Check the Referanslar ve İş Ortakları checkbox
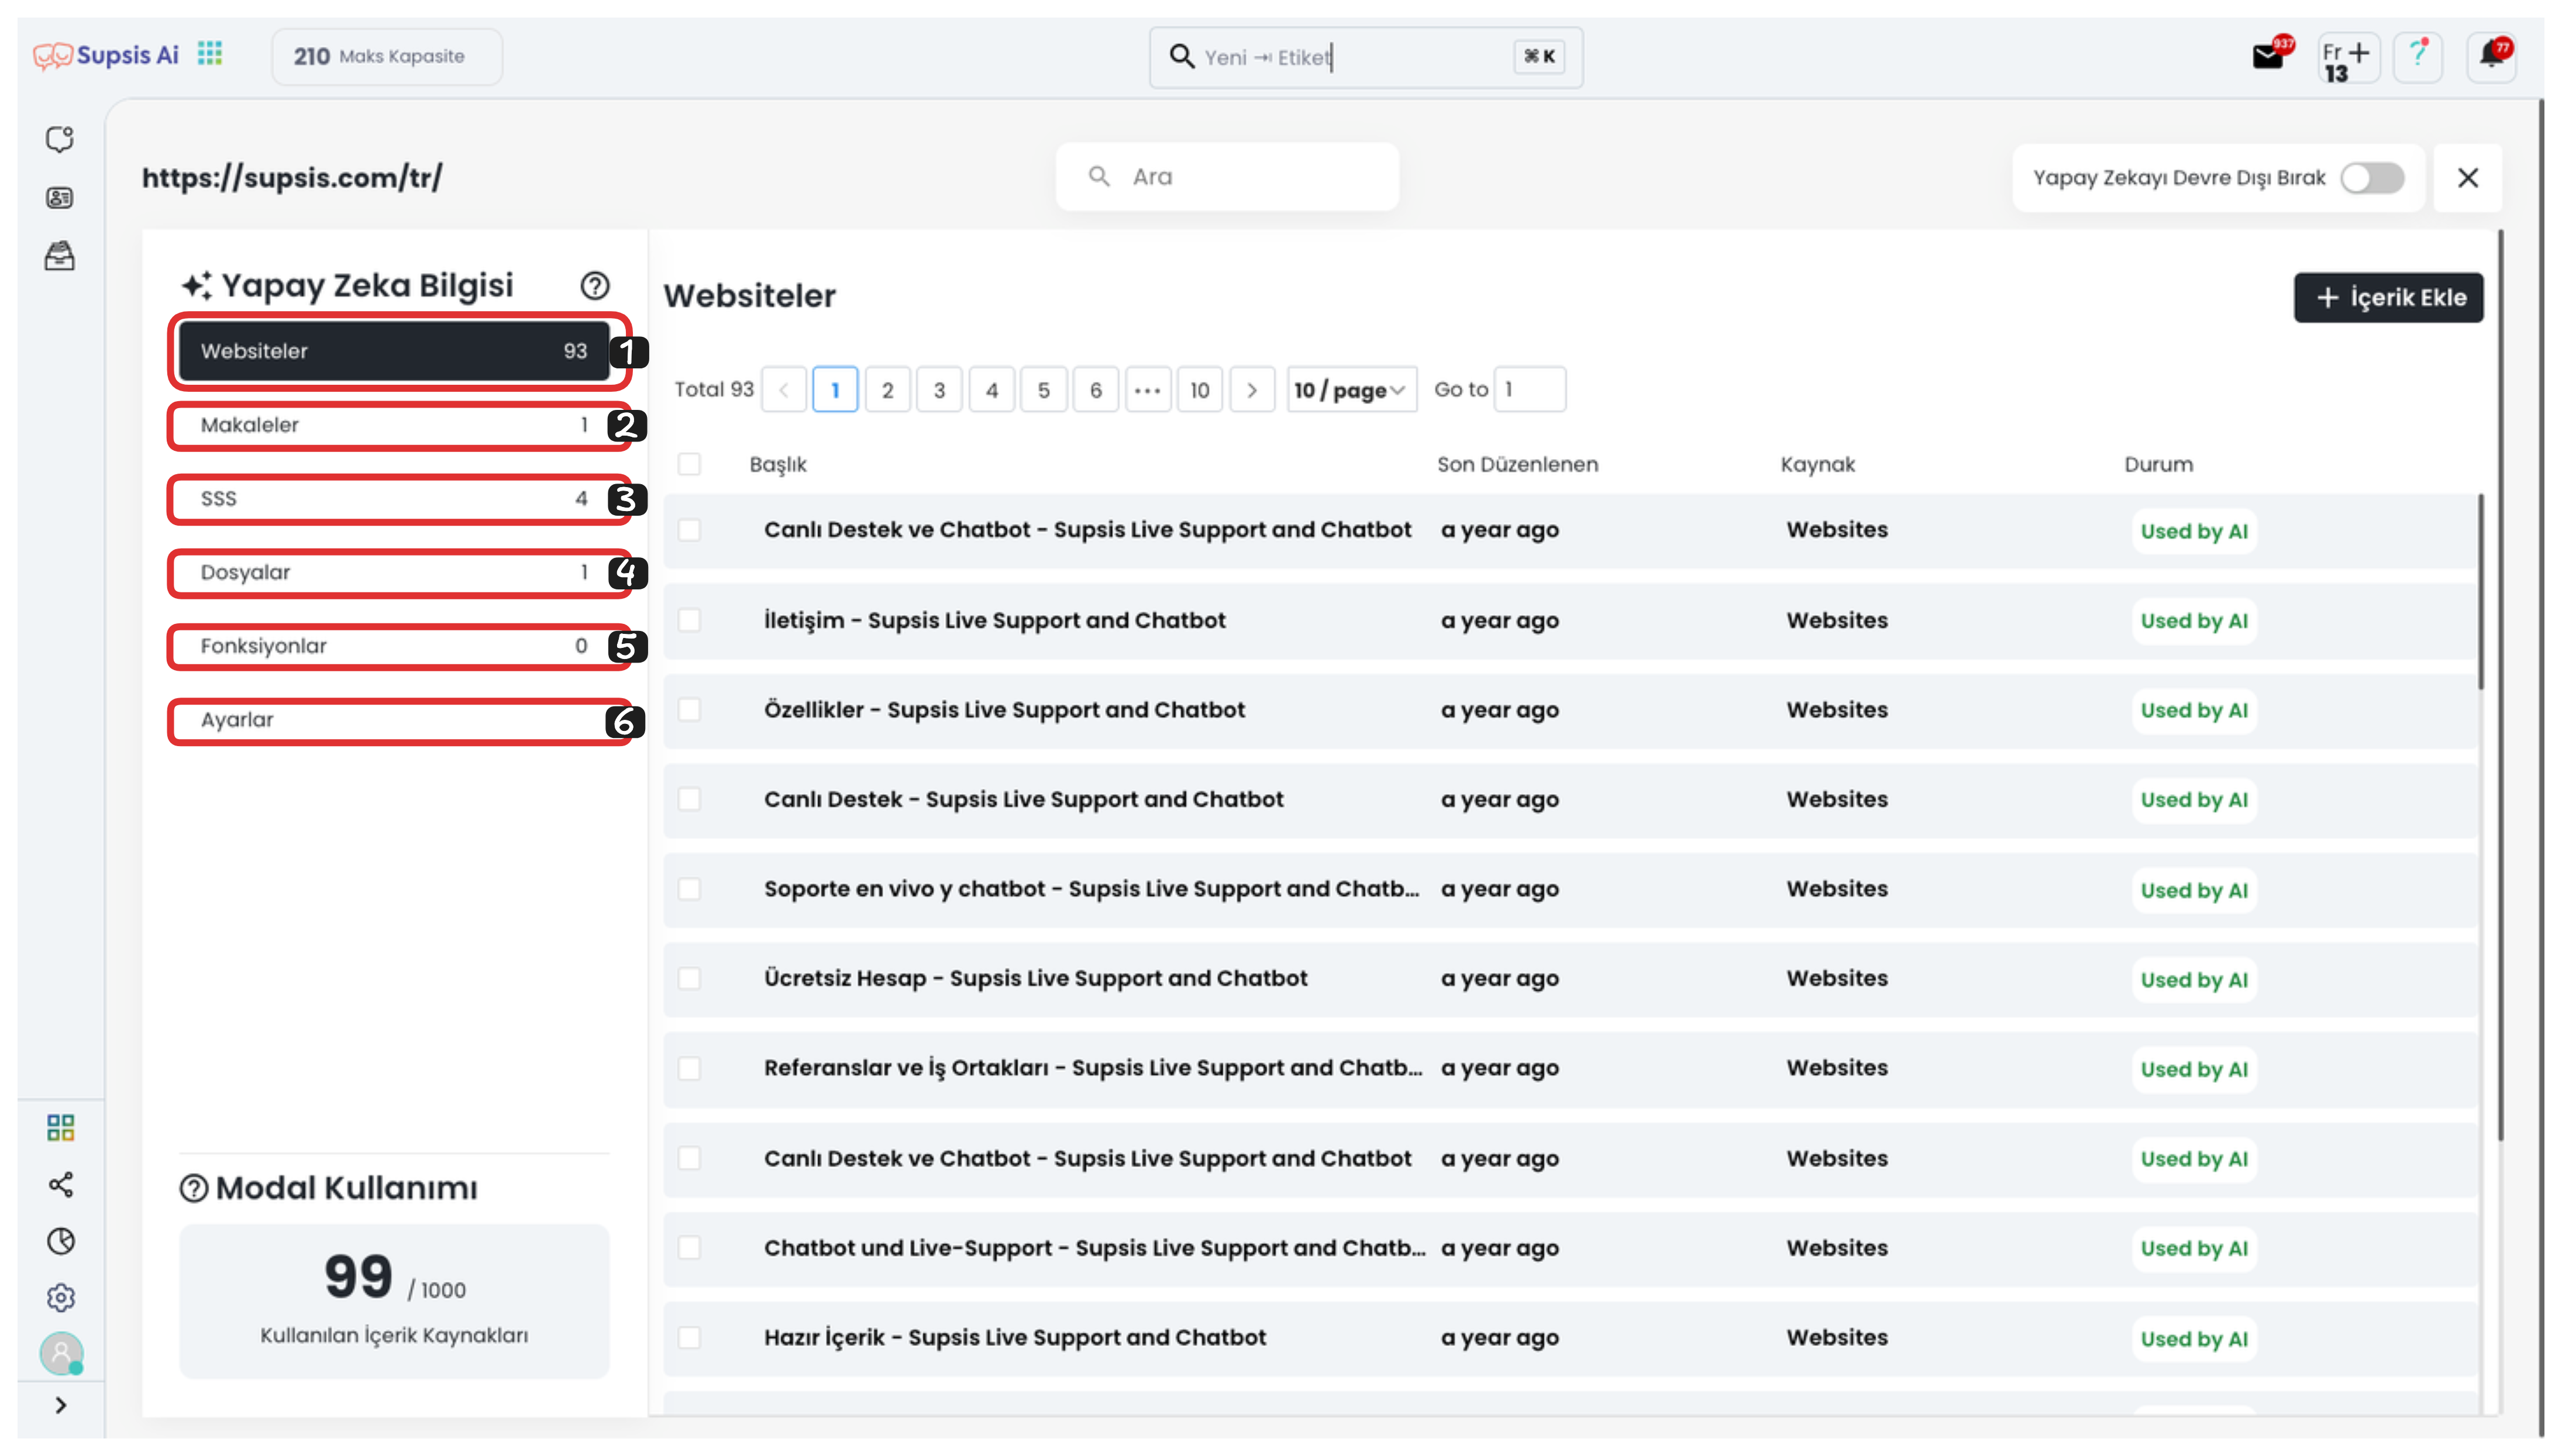This screenshot has height=1456, width=2562. pyautogui.click(x=689, y=1068)
